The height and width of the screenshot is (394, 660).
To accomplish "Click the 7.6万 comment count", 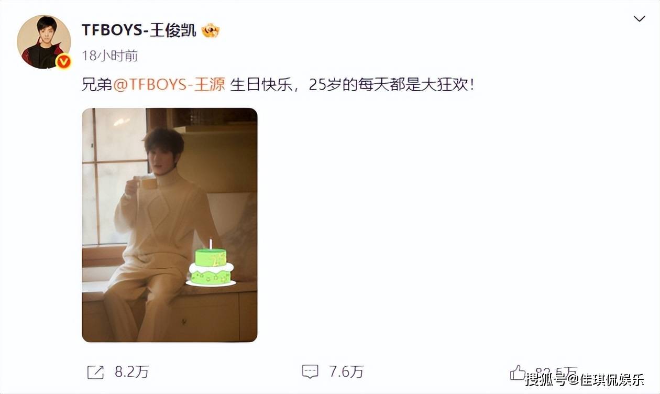I will tap(346, 372).
